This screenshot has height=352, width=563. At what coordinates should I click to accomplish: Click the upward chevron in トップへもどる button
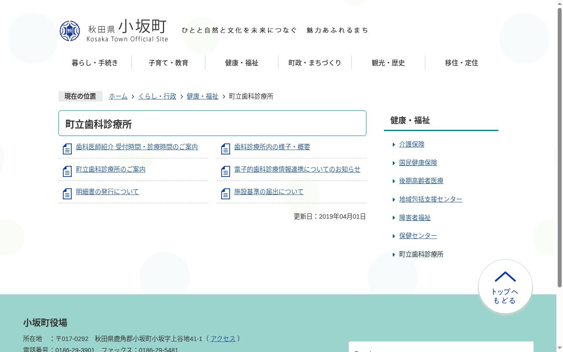(x=505, y=277)
